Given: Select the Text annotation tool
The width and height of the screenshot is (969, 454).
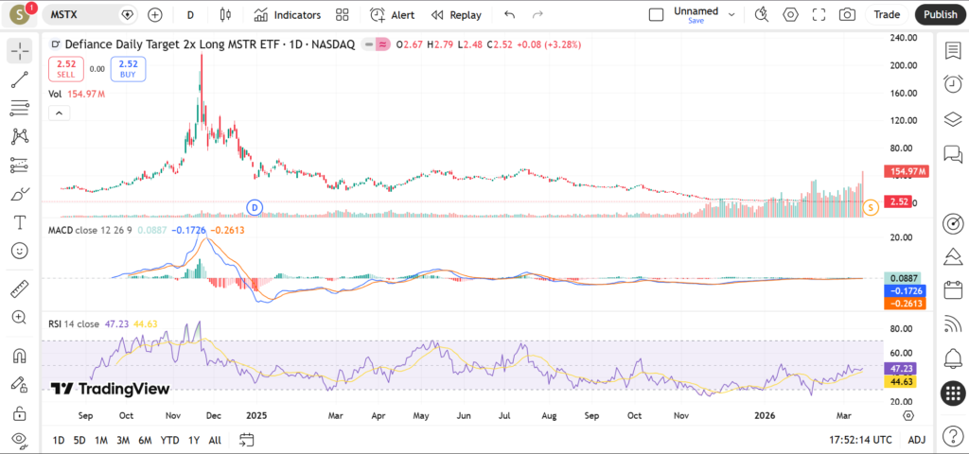Looking at the screenshot, I should [19, 222].
